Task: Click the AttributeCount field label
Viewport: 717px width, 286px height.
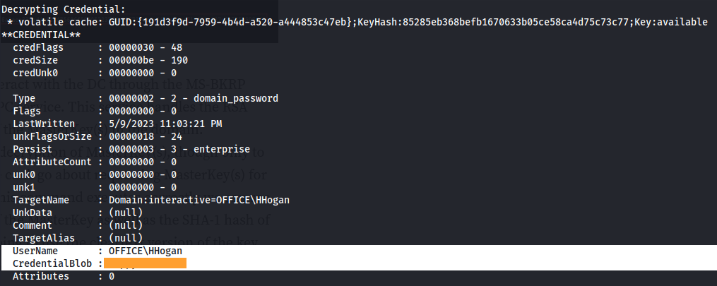Action: [x=52, y=162]
